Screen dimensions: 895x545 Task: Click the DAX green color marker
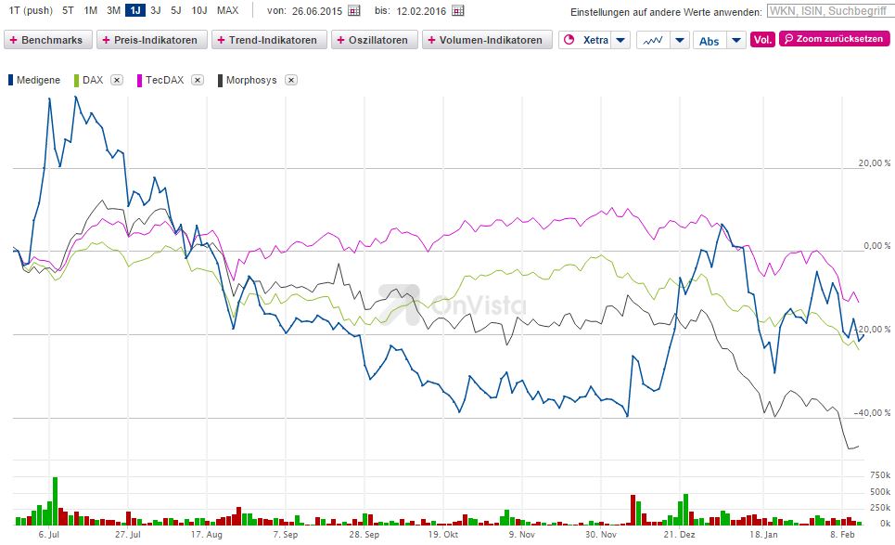(76, 80)
